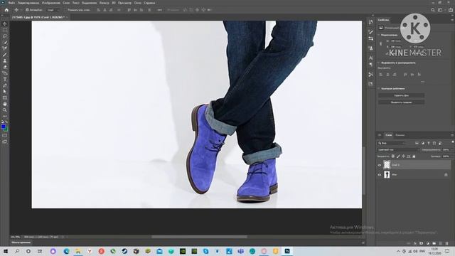Toggle the Автовыбор checkbox
The height and width of the screenshot is (256, 455).
[x=27, y=10]
